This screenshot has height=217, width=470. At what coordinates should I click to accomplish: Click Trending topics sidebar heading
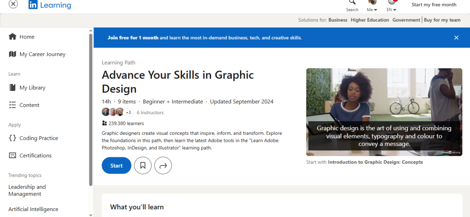[25, 175]
